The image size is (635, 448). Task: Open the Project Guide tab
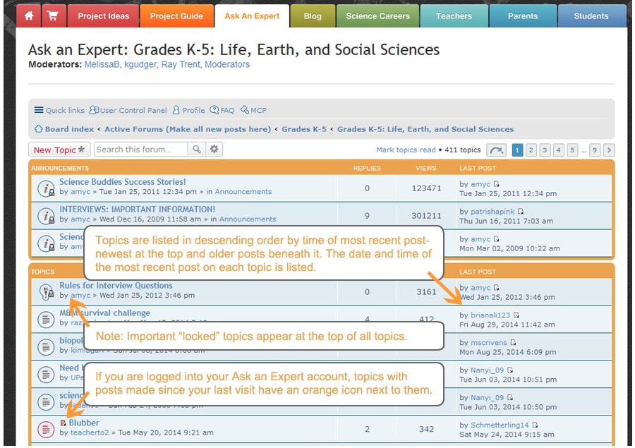(x=176, y=16)
